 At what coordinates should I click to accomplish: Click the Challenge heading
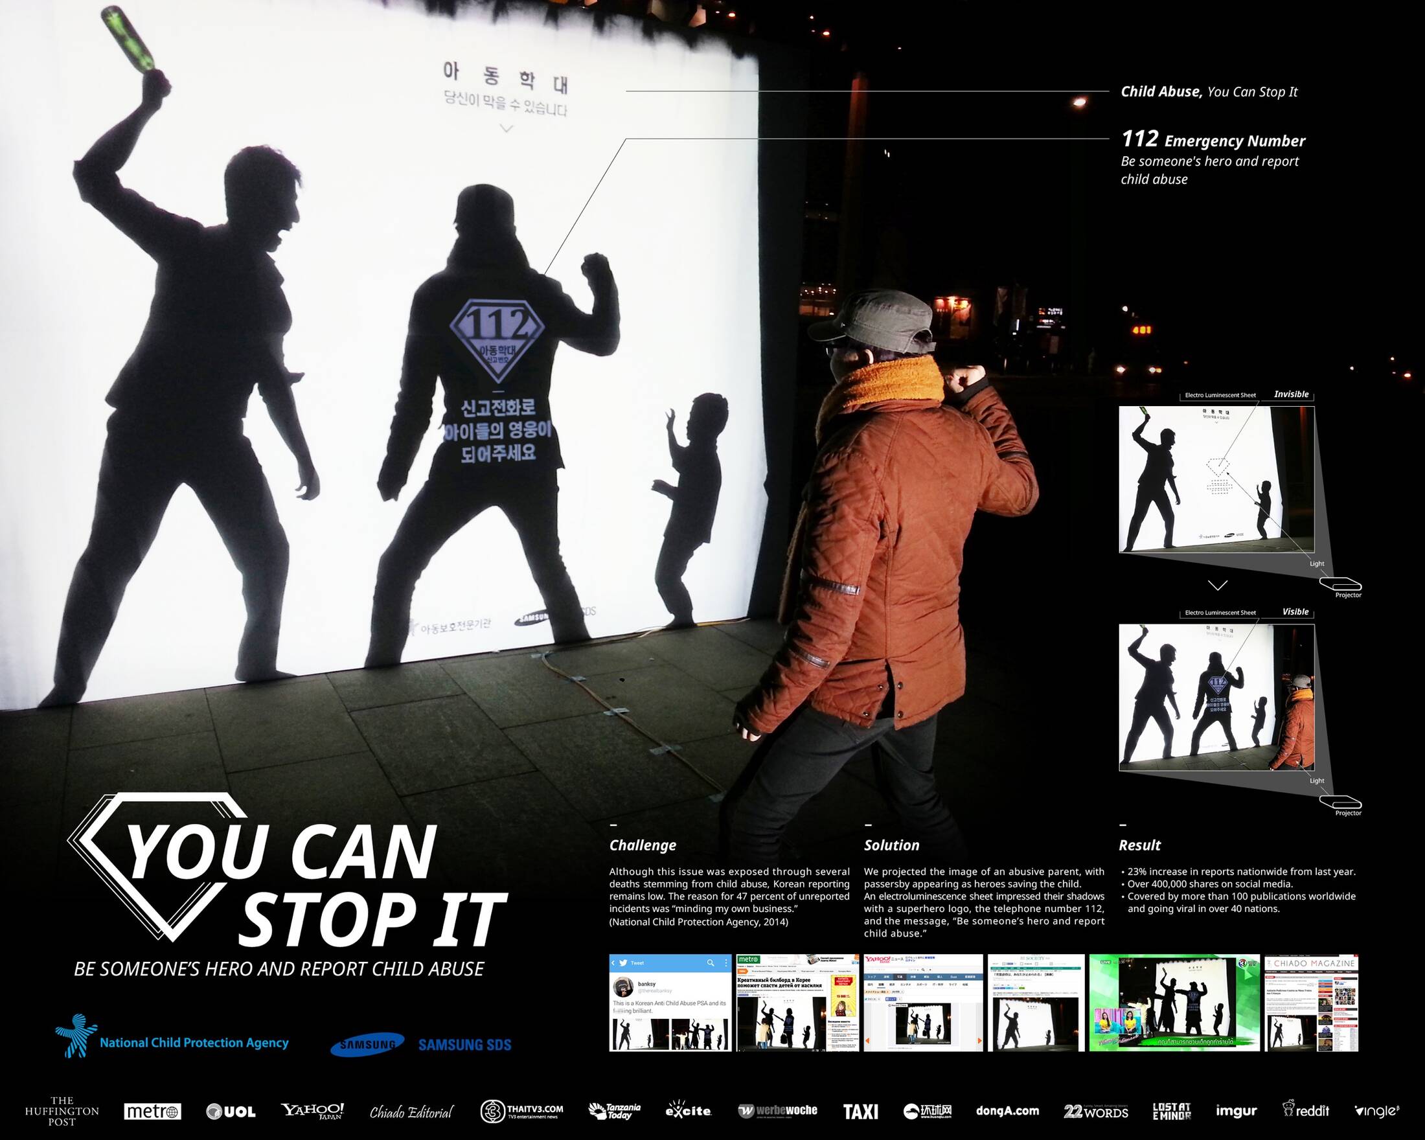pos(643,845)
